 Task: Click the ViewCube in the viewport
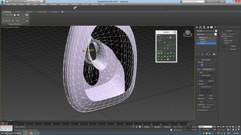click(188, 33)
